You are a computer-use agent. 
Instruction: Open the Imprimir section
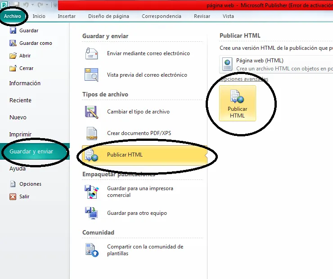(20, 134)
